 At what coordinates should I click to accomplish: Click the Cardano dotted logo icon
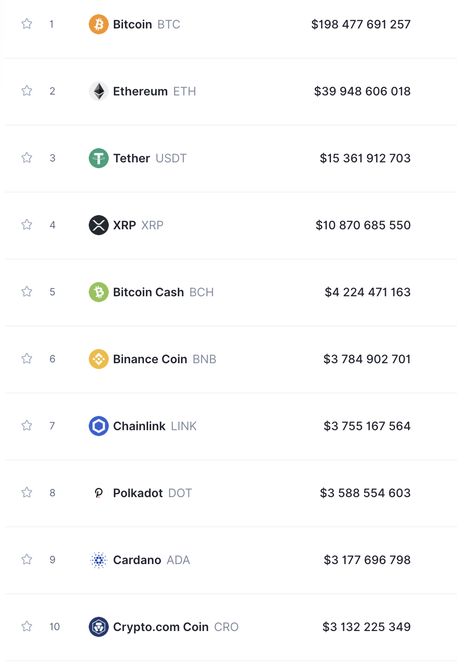(x=99, y=560)
